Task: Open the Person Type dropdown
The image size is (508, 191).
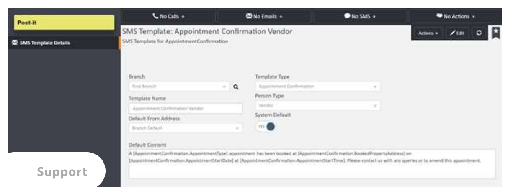Action: 317,106
